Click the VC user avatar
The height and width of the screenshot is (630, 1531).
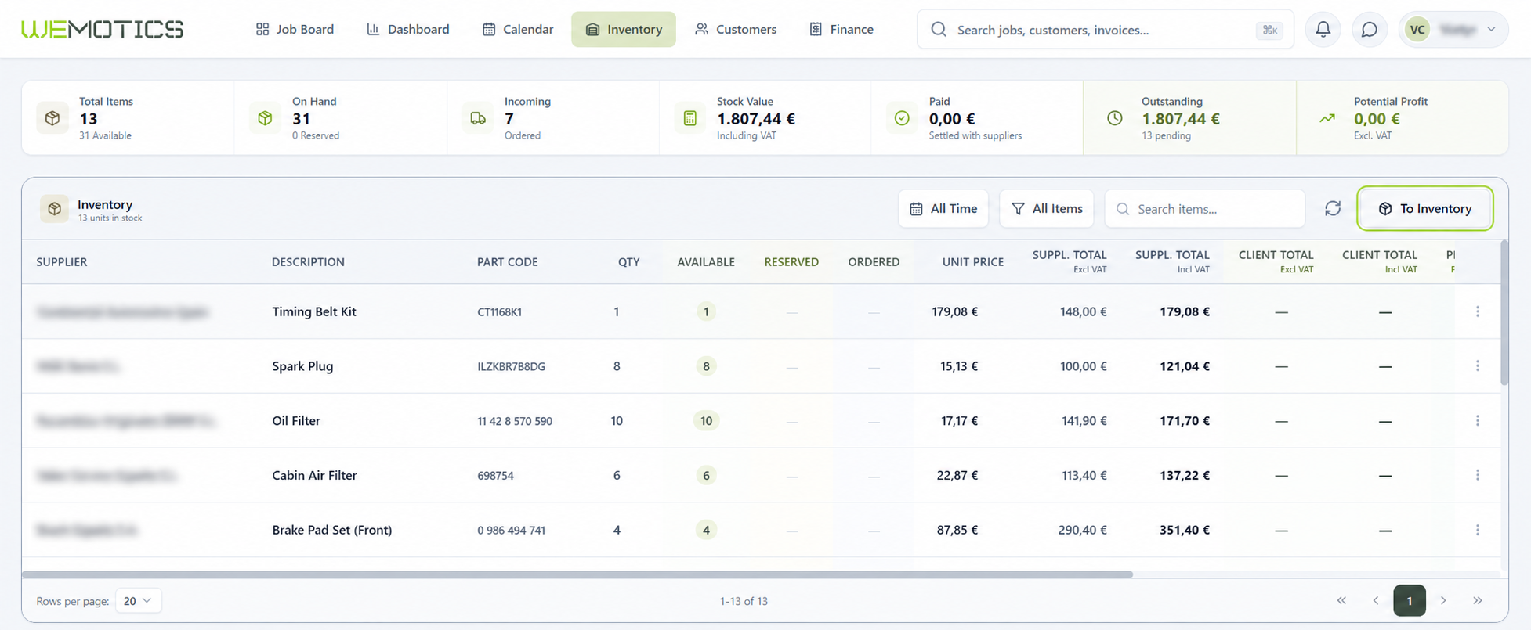[1417, 29]
